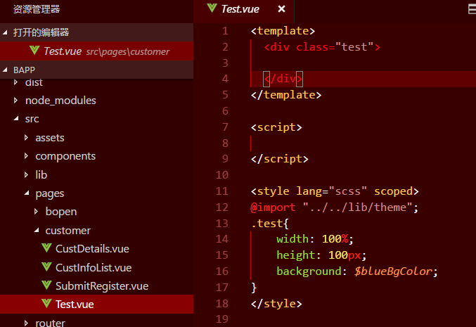The image size is (476, 327).
Task: Click the Vue icon of SubmitRegister.vue
Action: pyautogui.click(x=46, y=286)
